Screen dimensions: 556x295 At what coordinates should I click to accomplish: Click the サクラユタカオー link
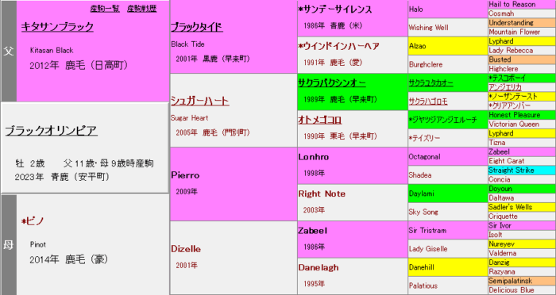431,82
